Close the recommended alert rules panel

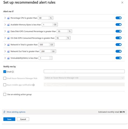click(x=122, y=2)
